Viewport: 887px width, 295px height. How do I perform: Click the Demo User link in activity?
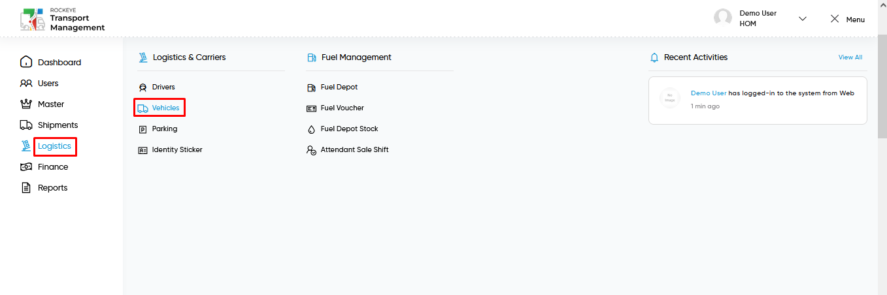coord(709,93)
